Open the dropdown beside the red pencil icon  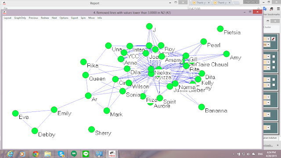[x=268, y=39]
